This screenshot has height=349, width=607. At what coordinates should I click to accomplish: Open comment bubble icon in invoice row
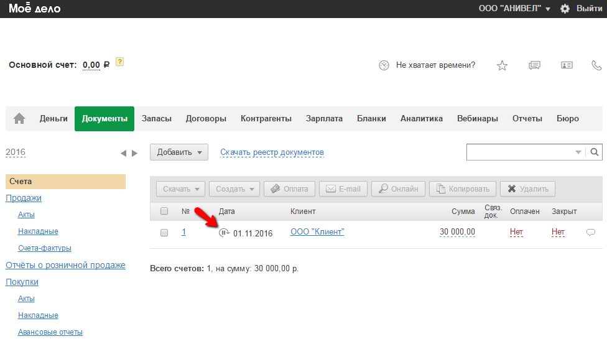coord(591,233)
